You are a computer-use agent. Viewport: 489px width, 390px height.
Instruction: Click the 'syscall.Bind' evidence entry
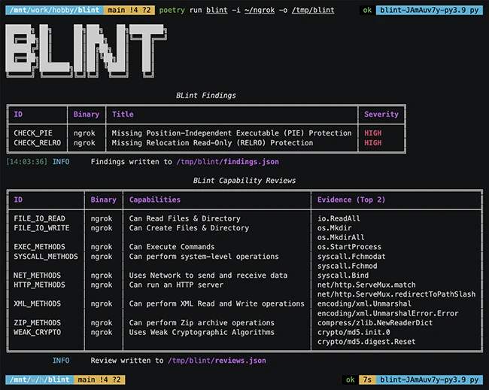point(343,276)
